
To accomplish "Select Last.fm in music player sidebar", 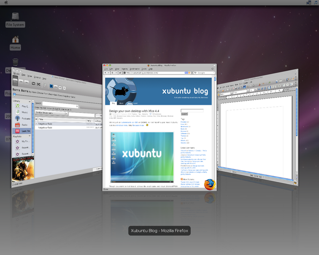I will [22, 131].
